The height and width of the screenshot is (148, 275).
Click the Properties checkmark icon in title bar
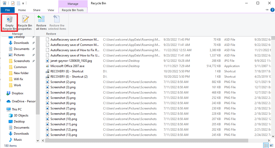13,3
